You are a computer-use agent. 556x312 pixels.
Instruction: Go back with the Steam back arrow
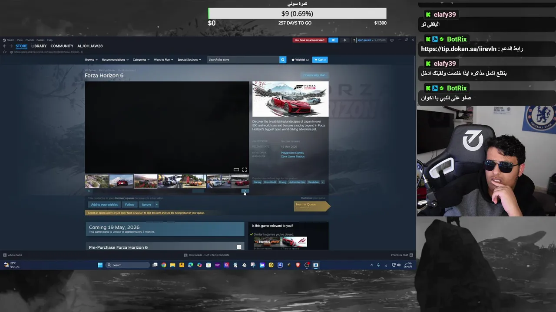pos(5,46)
